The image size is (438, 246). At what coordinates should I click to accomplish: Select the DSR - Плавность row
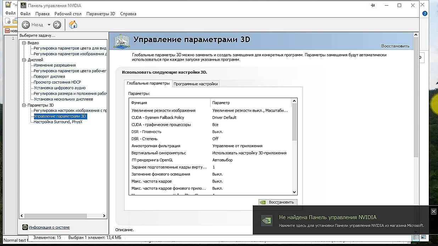point(210,132)
